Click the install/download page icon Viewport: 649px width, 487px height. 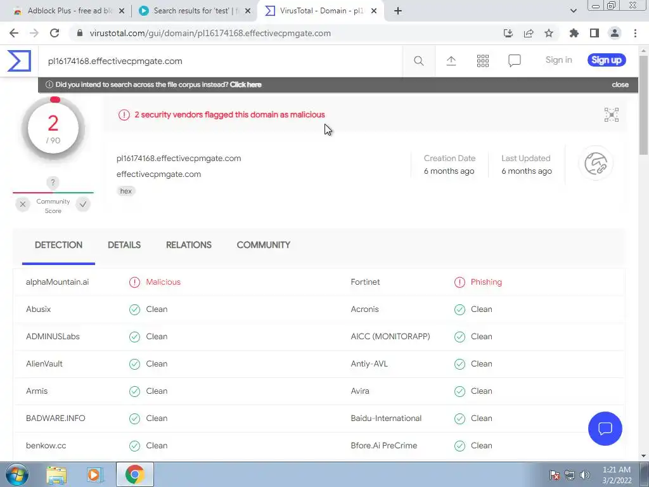(508, 33)
